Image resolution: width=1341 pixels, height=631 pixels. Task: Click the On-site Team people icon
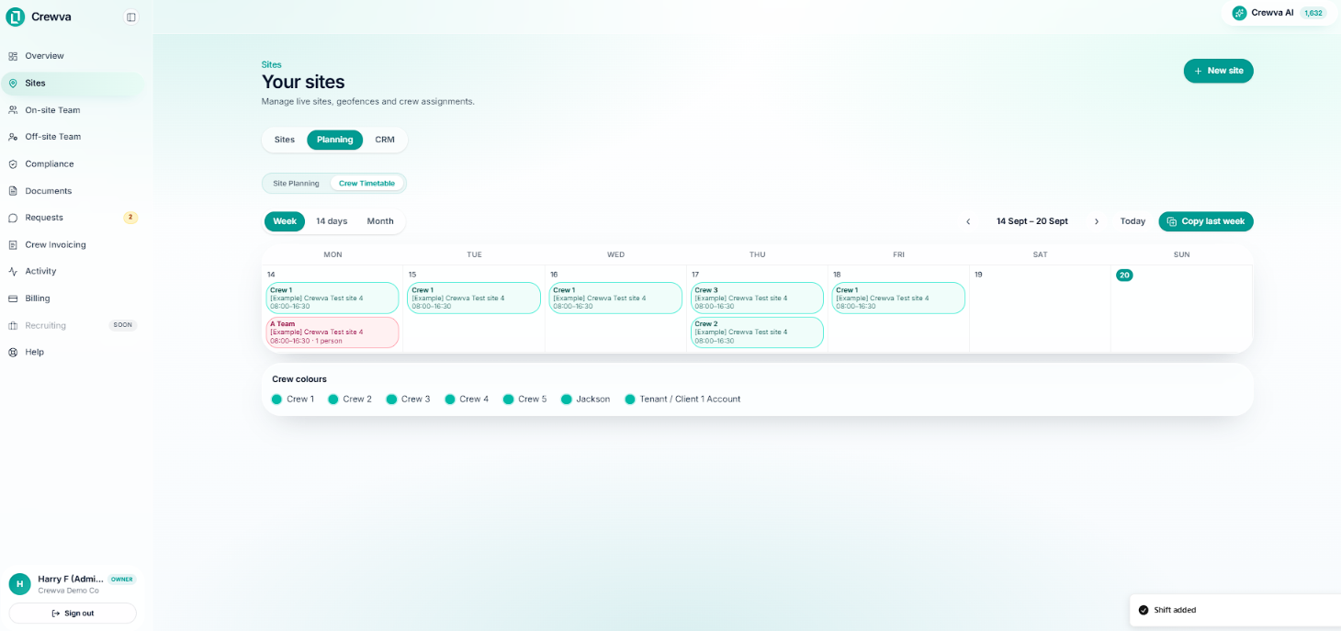click(13, 110)
